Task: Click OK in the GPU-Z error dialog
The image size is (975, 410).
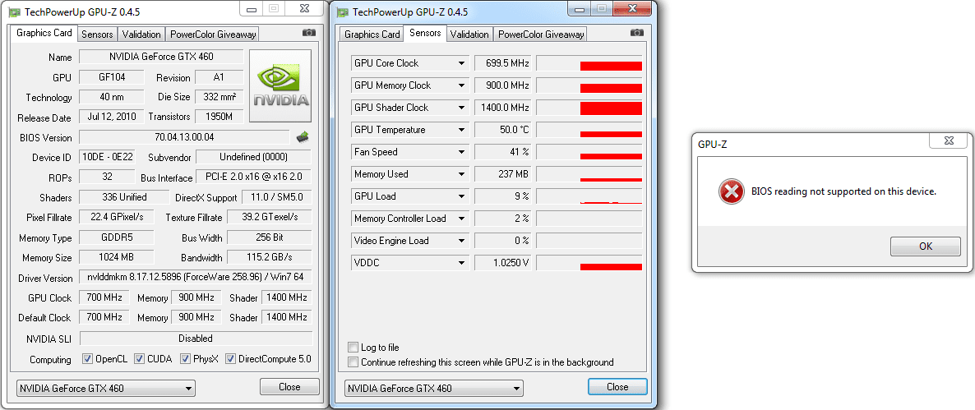Action: click(x=925, y=246)
